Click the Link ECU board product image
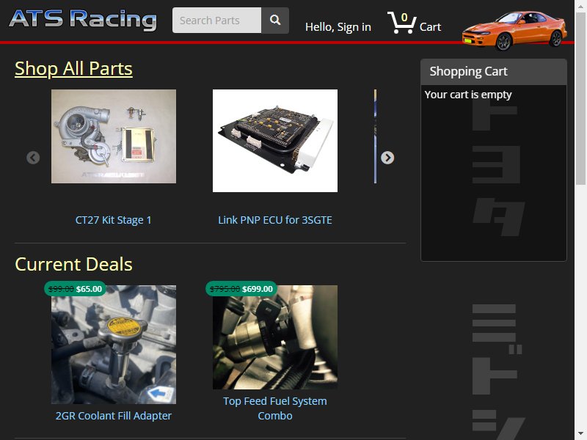Image resolution: width=587 pixels, height=440 pixels. (275, 141)
